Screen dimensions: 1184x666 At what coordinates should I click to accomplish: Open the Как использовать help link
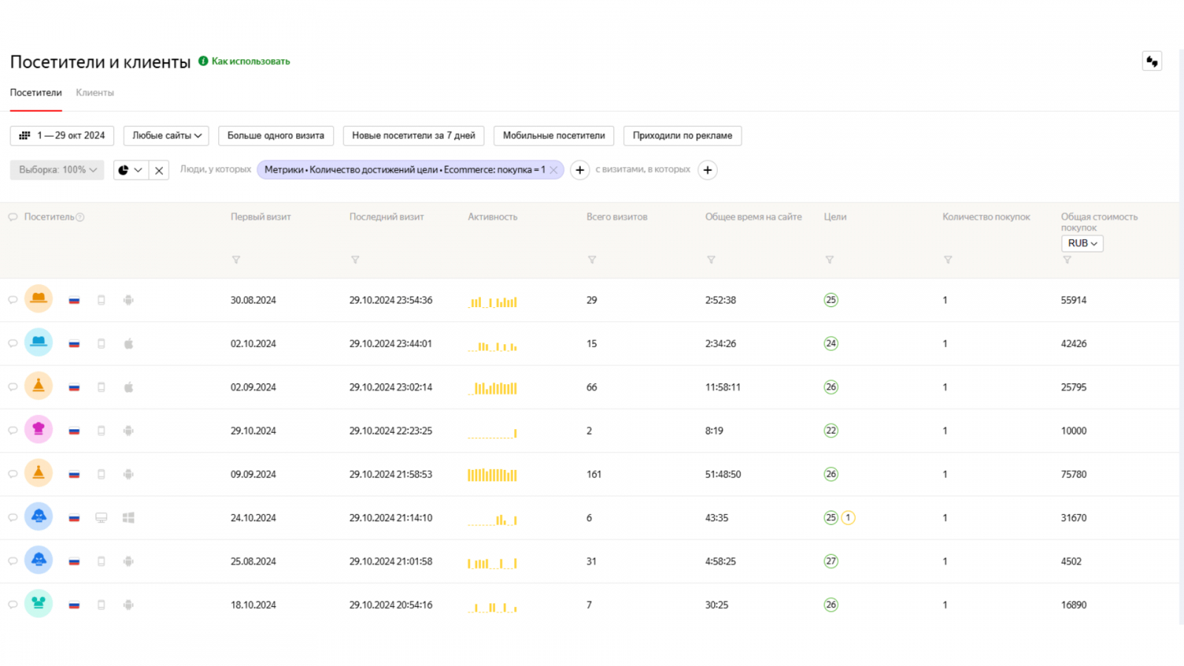coord(250,61)
